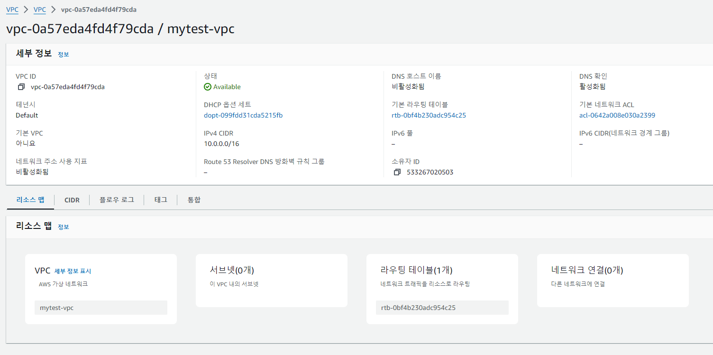Select rtb-0bf4b230adc954c25 in routing table card
Screen dimensions: 713x355
pos(442,308)
